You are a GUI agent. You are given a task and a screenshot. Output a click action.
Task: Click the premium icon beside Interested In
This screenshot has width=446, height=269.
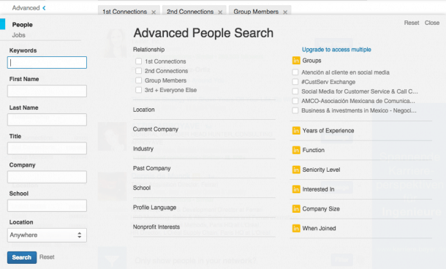[x=296, y=189]
